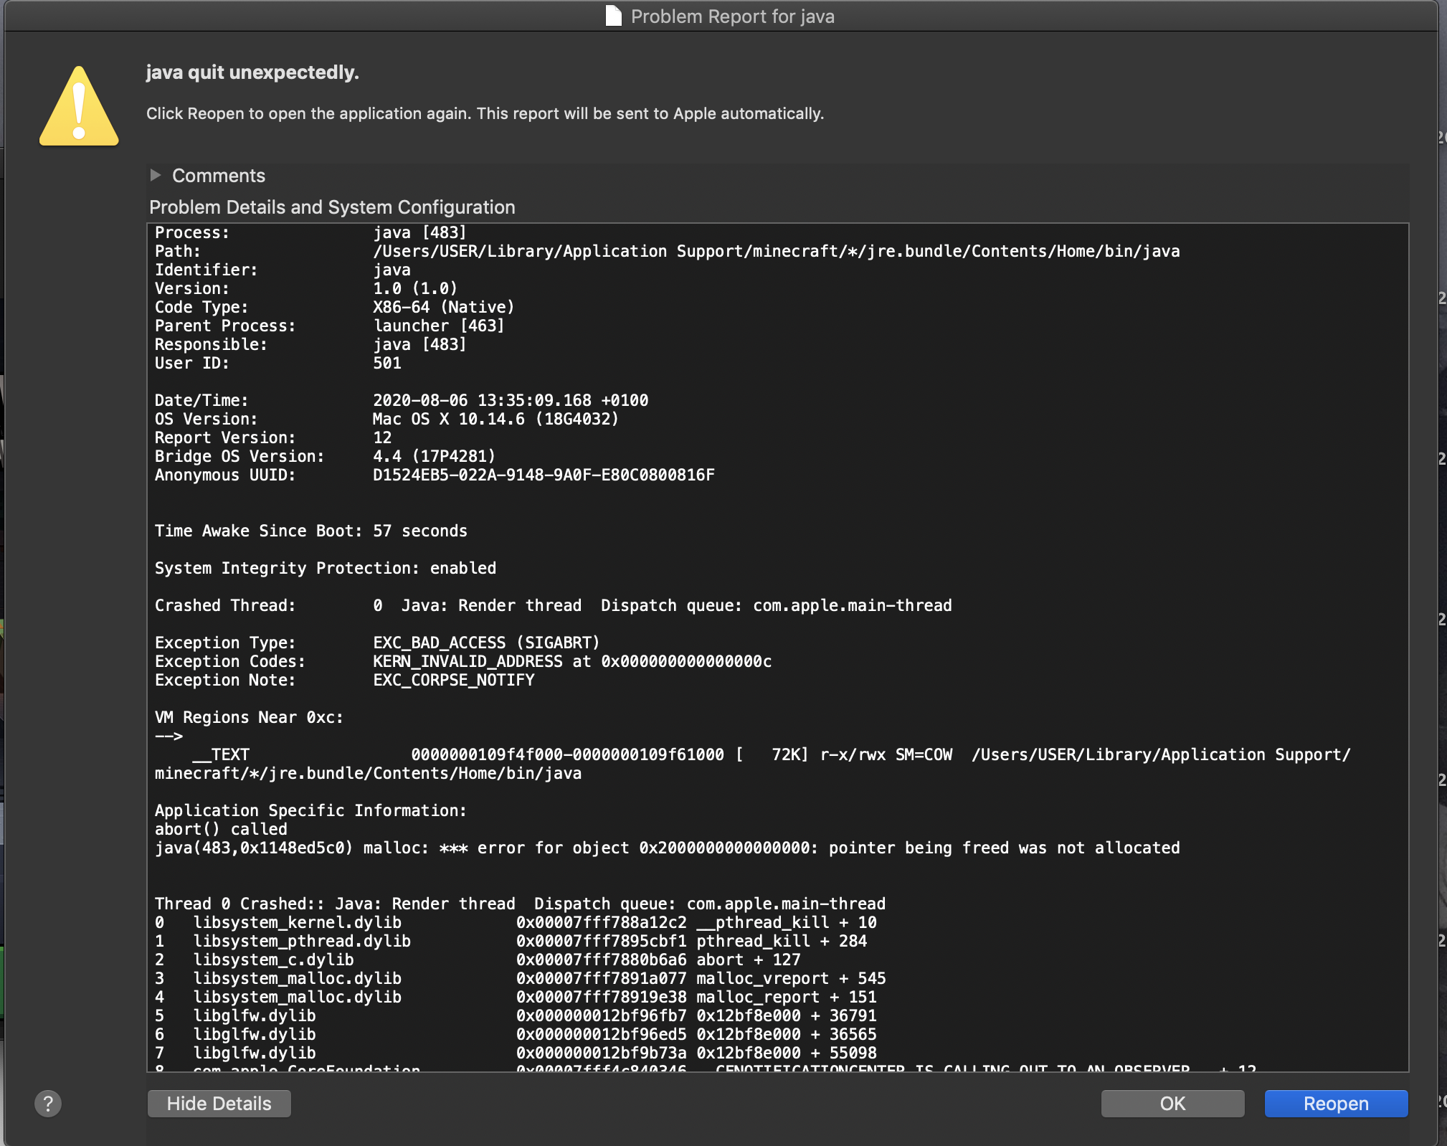Screen dimensions: 1447x1146
Task: Click the libglfw.dylib stack frame 5
Action: (x=255, y=1015)
